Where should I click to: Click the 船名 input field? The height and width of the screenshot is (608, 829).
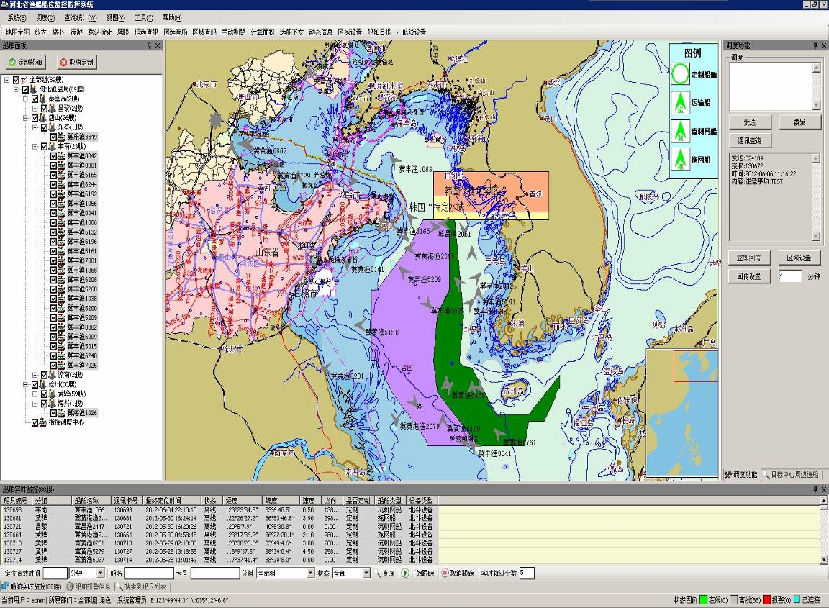pyautogui.click(x=148, y=573)
